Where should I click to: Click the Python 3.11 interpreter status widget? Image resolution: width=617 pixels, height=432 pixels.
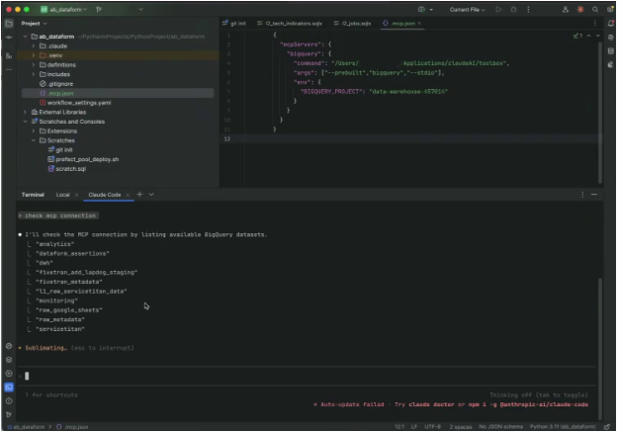563,426
